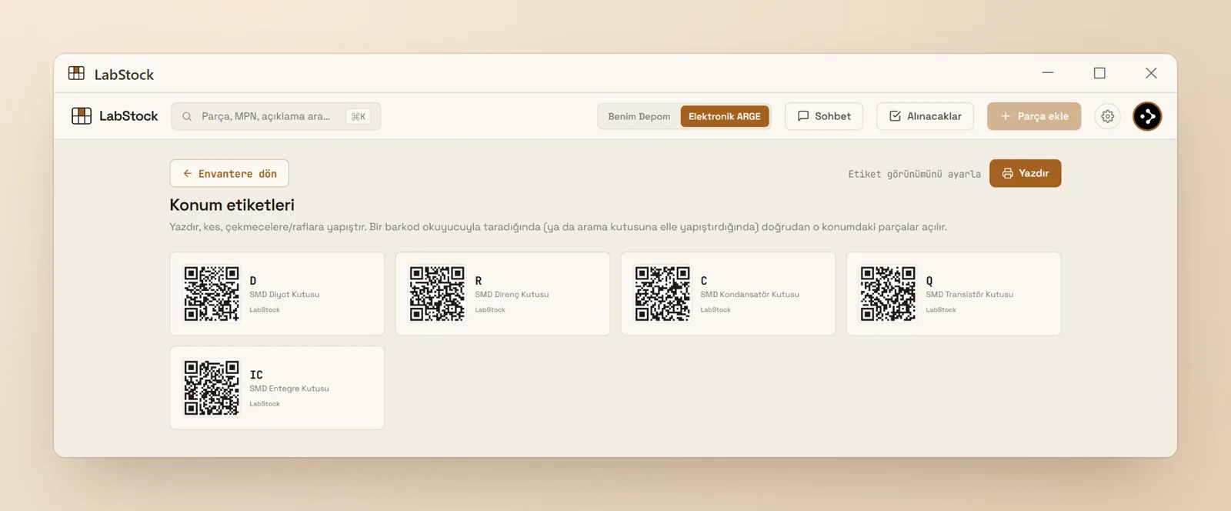This screenshot has height=511, width=1231.
Task: Click 'SMD Direnç Kutusu' text
Action: 512,295
